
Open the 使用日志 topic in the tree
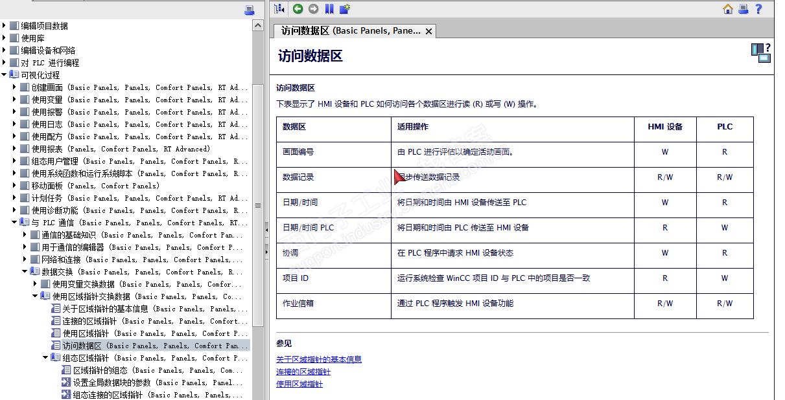(x=139, y=124)
